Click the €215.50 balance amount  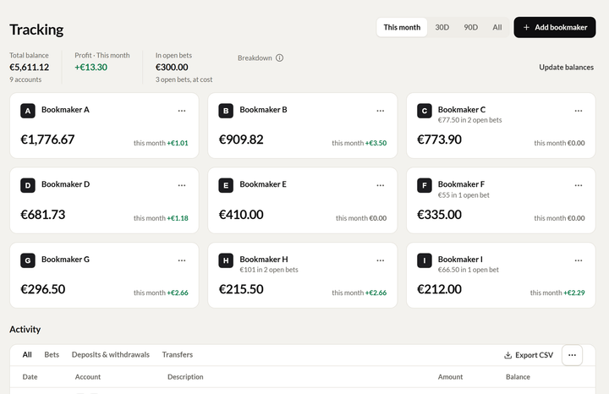(241, 289)
